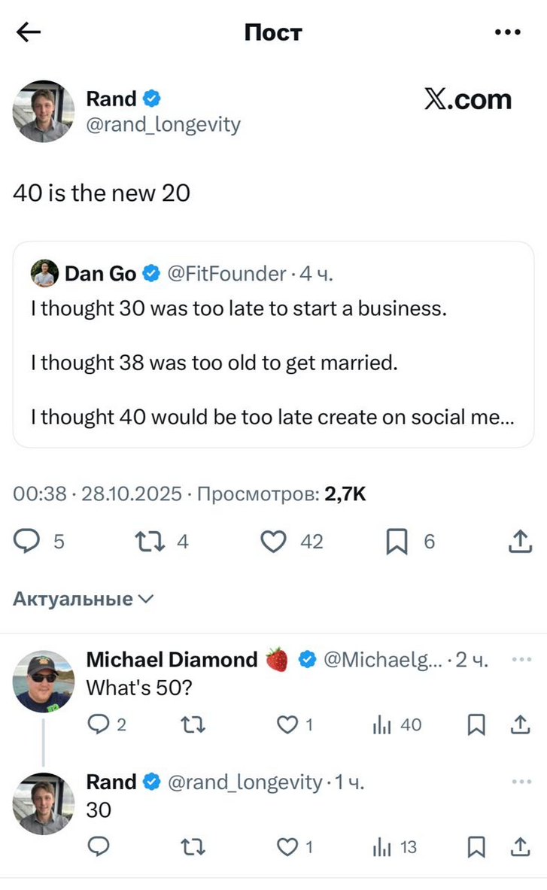547x890 pixels.
Task: Bookmark Michael Diamond's reply
Action: coord(476,724)
